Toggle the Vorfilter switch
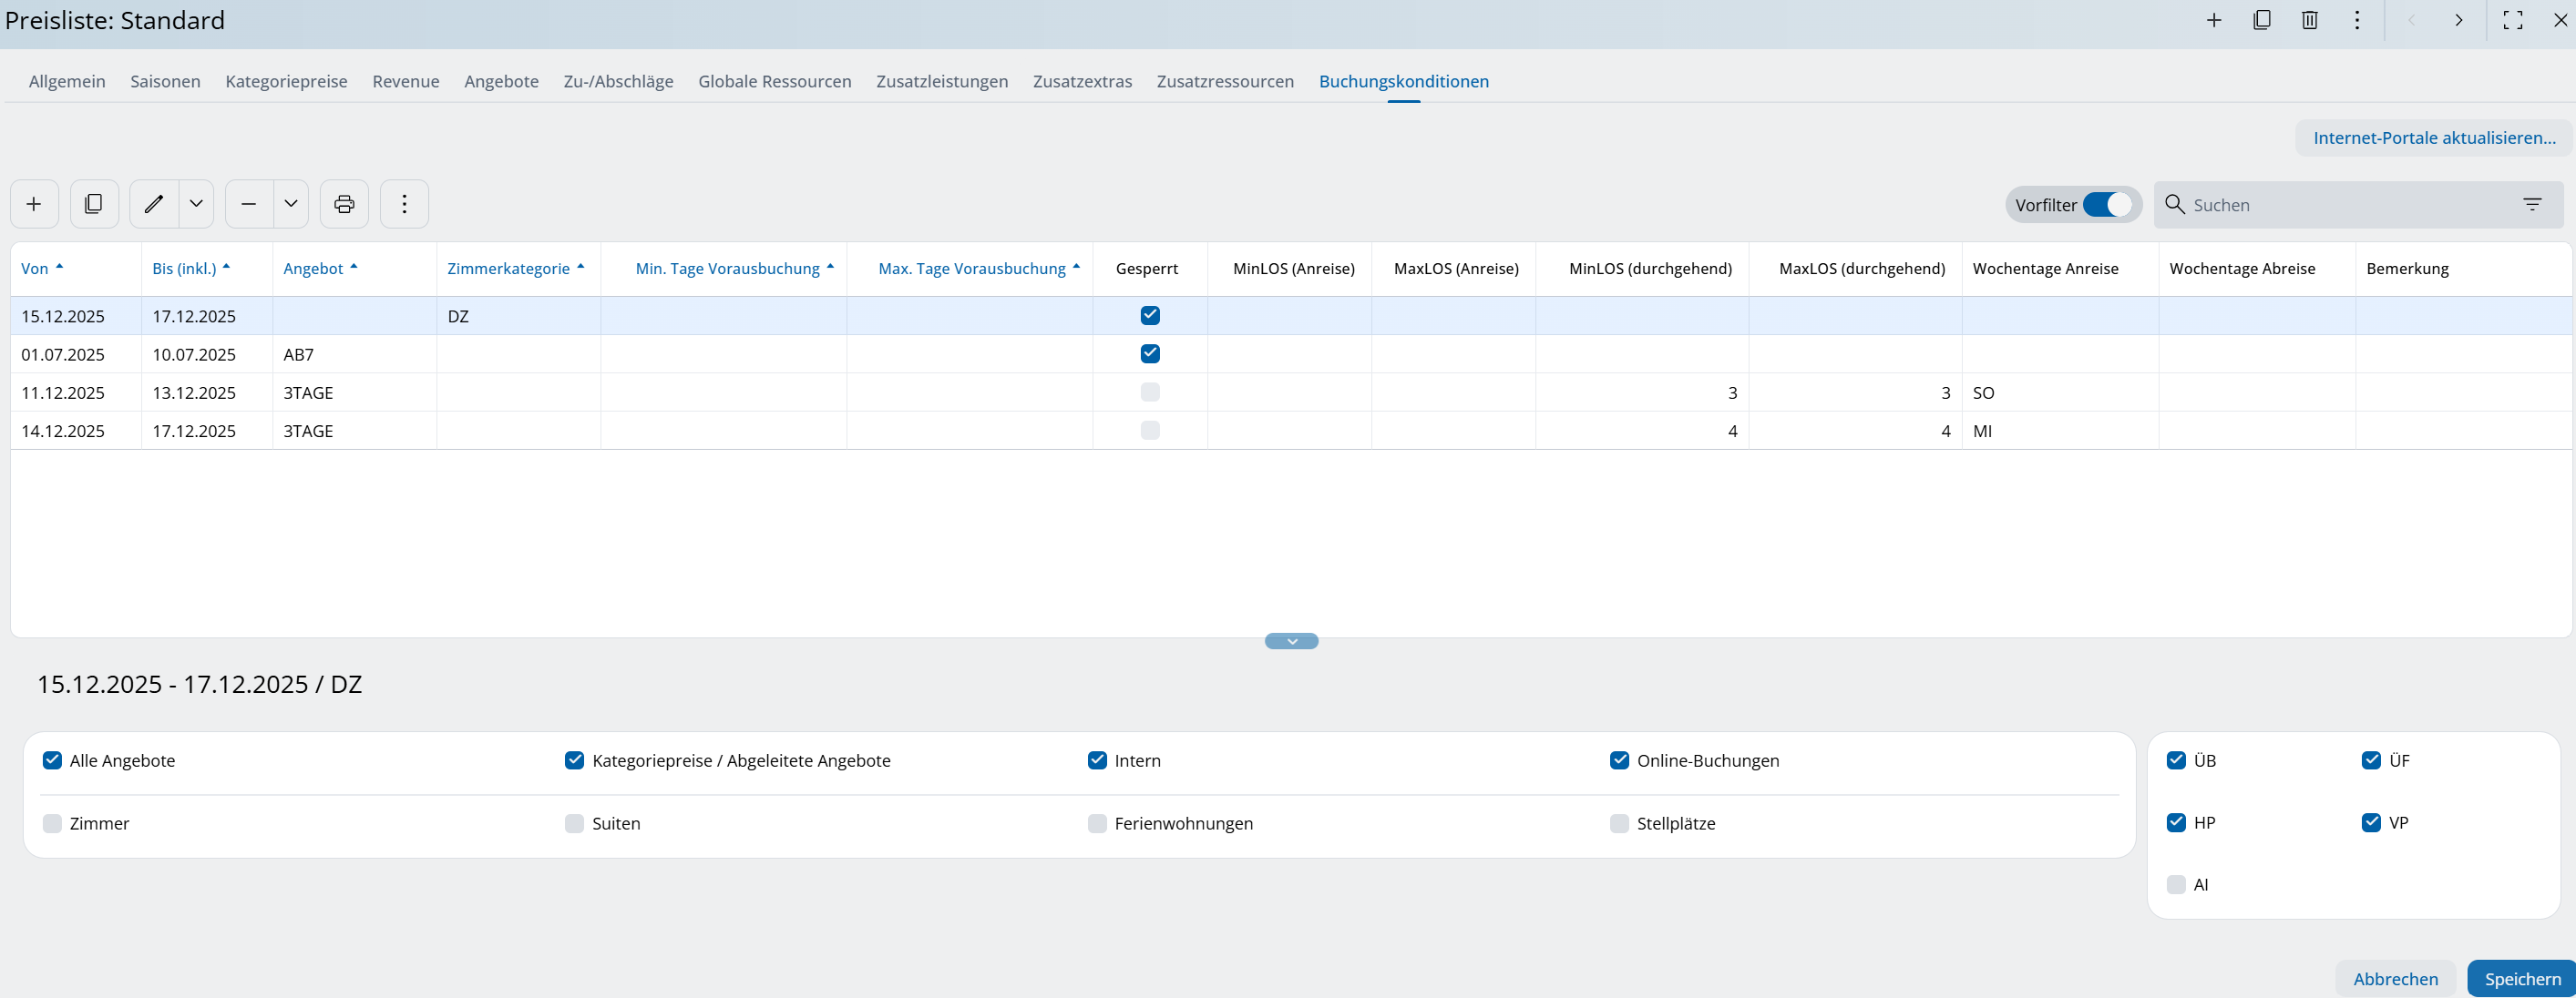 (2106, 205)
